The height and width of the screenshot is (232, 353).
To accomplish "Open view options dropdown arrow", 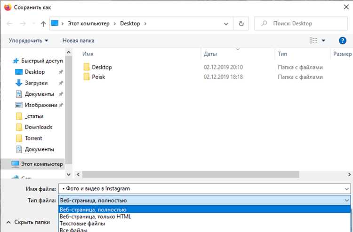I will click(323, 40).
